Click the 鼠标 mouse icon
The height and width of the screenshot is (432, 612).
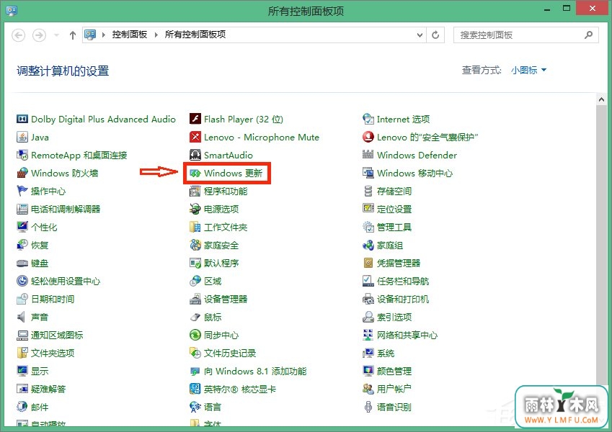[195, 317]
